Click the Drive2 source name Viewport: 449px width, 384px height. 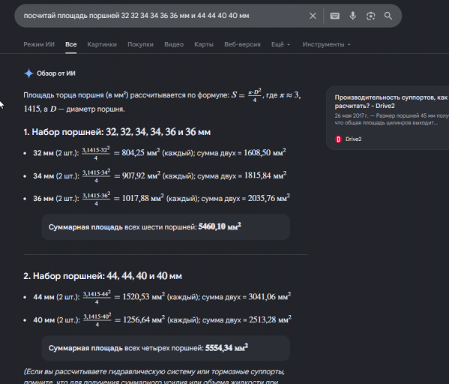pyautogui.click(x=353, y=139)
